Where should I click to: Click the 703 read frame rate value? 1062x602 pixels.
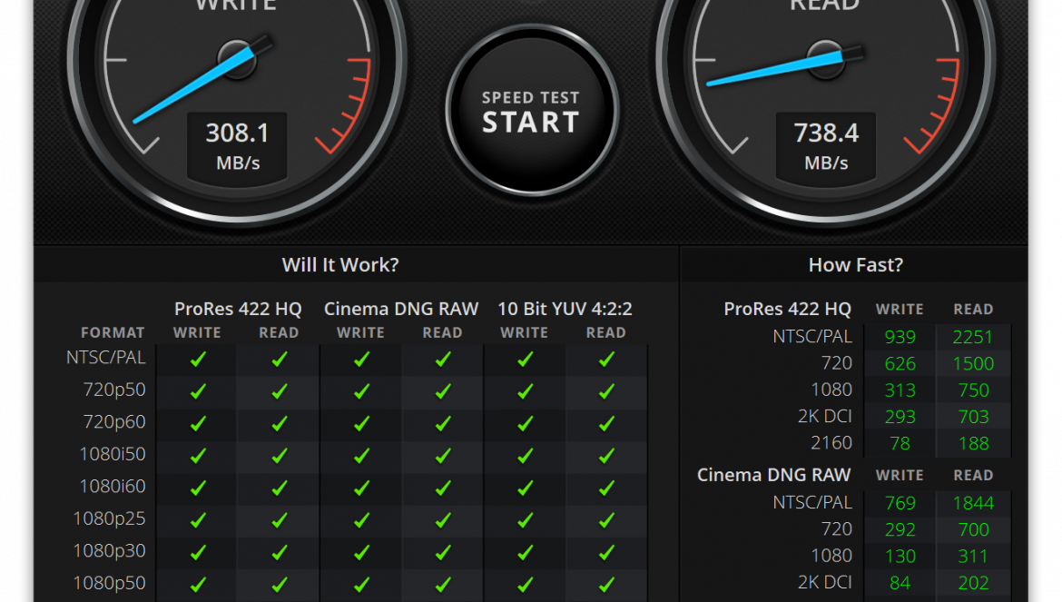pyautogui.click(x=973, y=417)
